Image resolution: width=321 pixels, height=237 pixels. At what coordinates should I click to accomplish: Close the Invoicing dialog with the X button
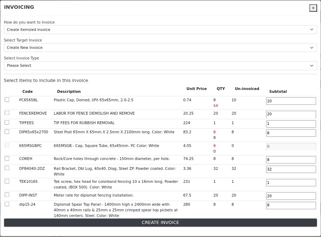[313, 8]
